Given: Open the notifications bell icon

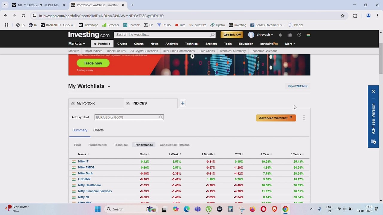Looking at the screenshot, I should point(280,35).
